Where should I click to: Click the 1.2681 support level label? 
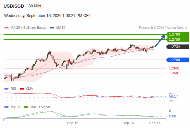pos(174,73)
